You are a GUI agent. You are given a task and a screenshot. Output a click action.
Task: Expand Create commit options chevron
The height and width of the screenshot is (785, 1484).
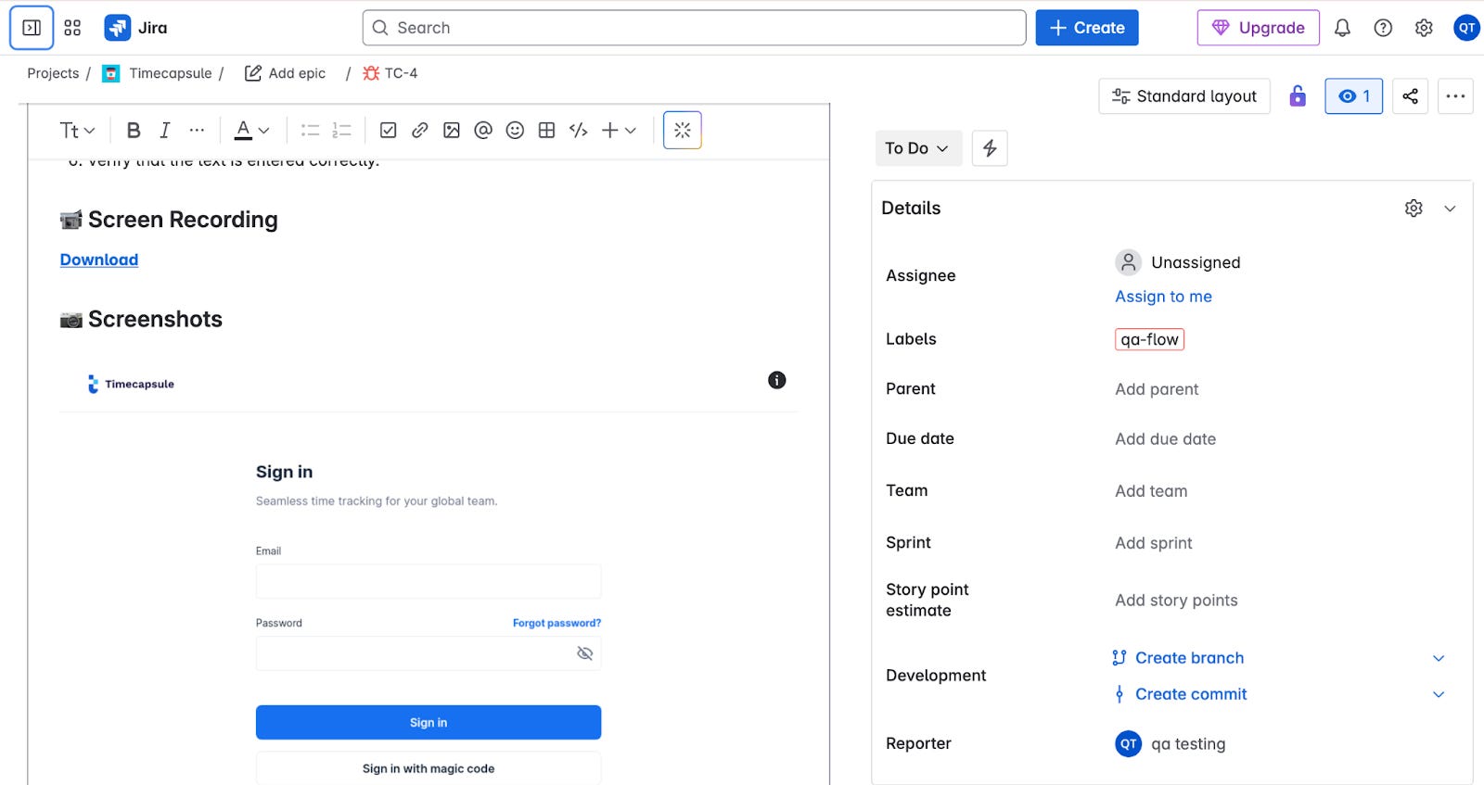coord(1439,694)
